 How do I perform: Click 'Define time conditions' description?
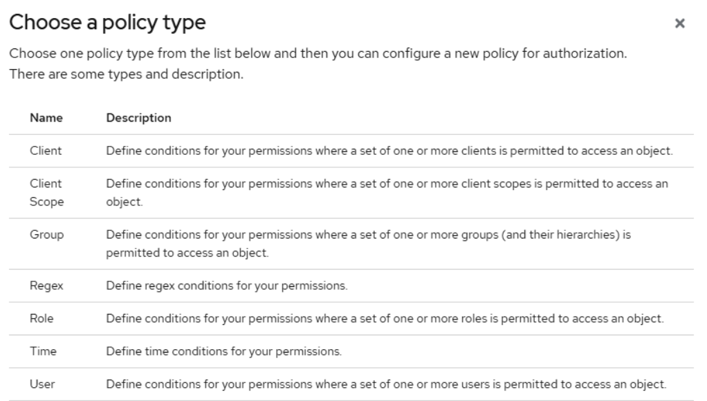click(223, 352)
